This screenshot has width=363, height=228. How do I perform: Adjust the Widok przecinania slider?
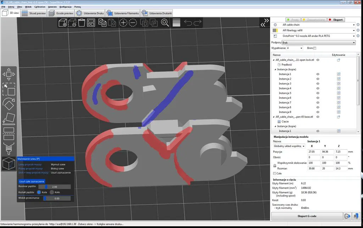[57, 198]
